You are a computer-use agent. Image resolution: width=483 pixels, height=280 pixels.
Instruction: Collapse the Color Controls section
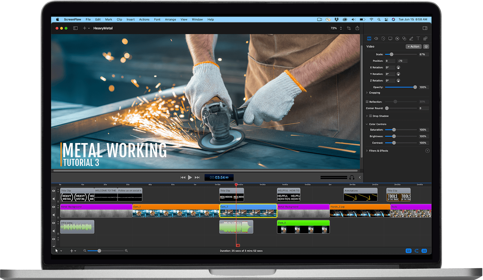(366, 124)
